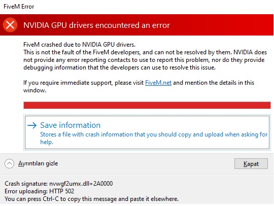Click the immediate support paragraph
The image size is (274, 206).
point(139,86)
